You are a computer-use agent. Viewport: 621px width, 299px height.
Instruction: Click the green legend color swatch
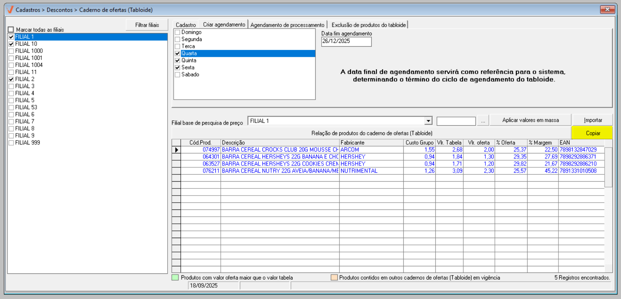coord(175,278)
